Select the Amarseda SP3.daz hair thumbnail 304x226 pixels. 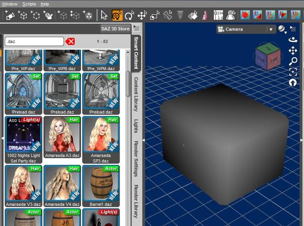click(101, 140)
